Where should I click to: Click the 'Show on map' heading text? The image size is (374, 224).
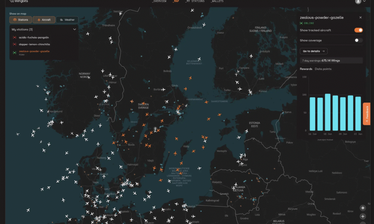click(18, 13)
